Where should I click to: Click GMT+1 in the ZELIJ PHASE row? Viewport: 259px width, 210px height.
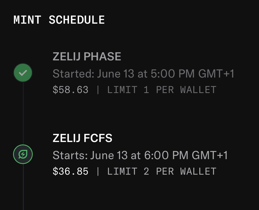pyautogui.click(x=216, y=73)
